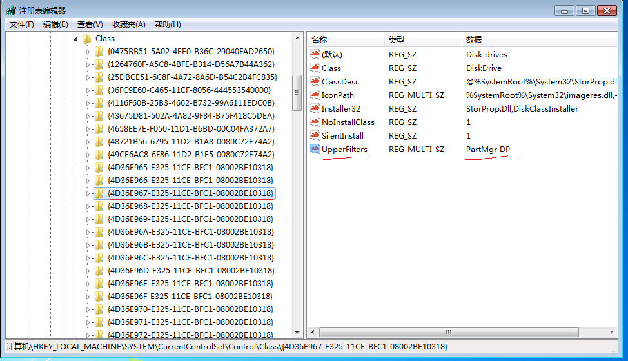The image size is (628, 361).
Task: Expand the {0475BB51-5A02-4EE0-B36C-29040FAD2650} key
Action: tap(88, 52)
